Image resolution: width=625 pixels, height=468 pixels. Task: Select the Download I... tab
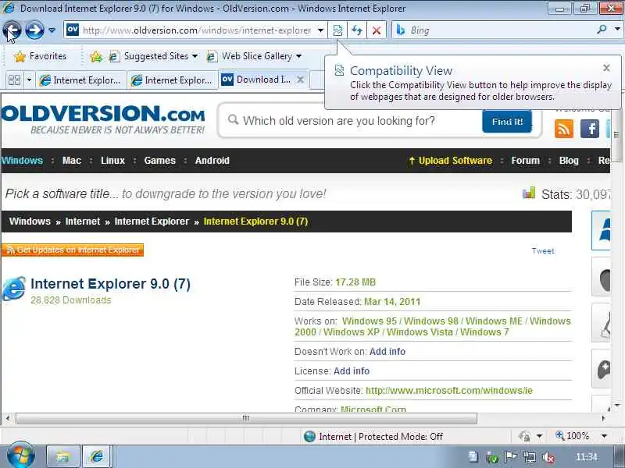(257, 80)
